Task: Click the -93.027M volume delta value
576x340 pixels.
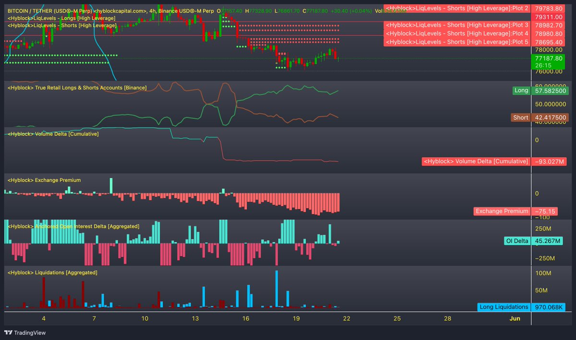Action: (549, 162)
